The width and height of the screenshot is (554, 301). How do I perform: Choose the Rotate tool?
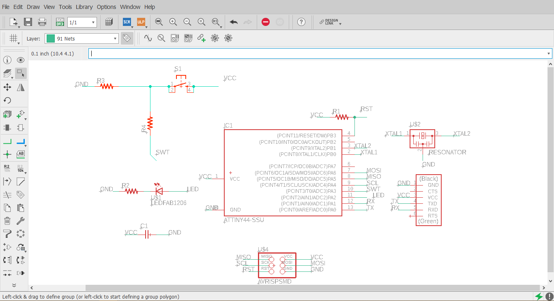click(7, 100)
